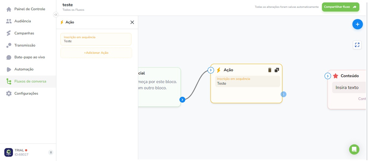The width and height of the screenshot is (368, 161).
Task: Collapse the left sidebar with double chevron
Action: point(56,15)
